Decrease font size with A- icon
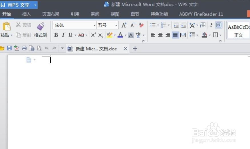This screenshot has width=250, height=149. pos(132,25)
